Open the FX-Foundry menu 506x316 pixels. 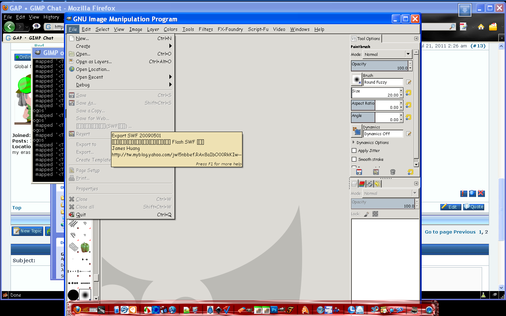click(230, 29)
